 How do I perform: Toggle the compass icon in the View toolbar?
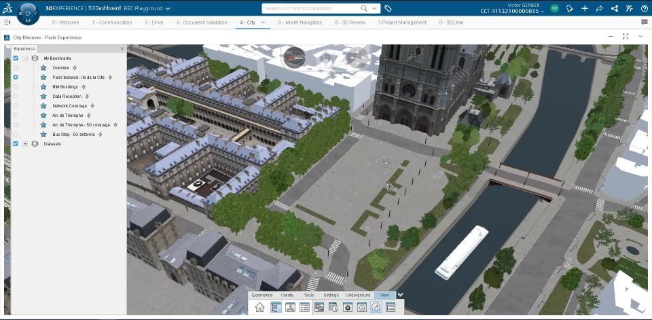tap(376, 308)
